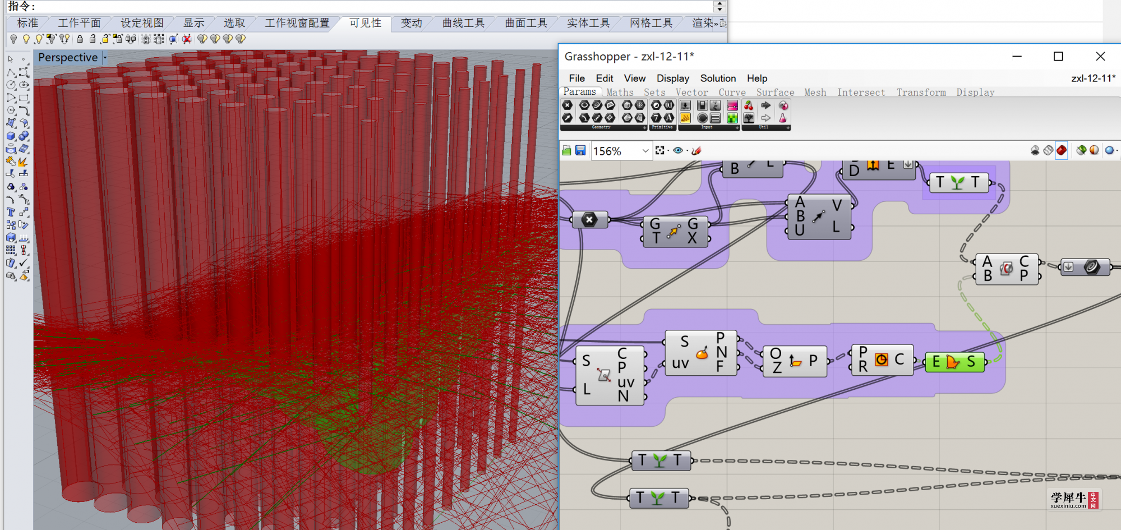Image resolution: width=1121 pixels, height=530 pixels.
Task: Click the Rhino command line history arrows
Action: click(x=720, y=6)
